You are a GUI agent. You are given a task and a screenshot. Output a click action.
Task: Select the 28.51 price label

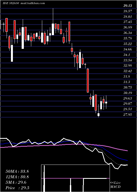coord(128,109)
